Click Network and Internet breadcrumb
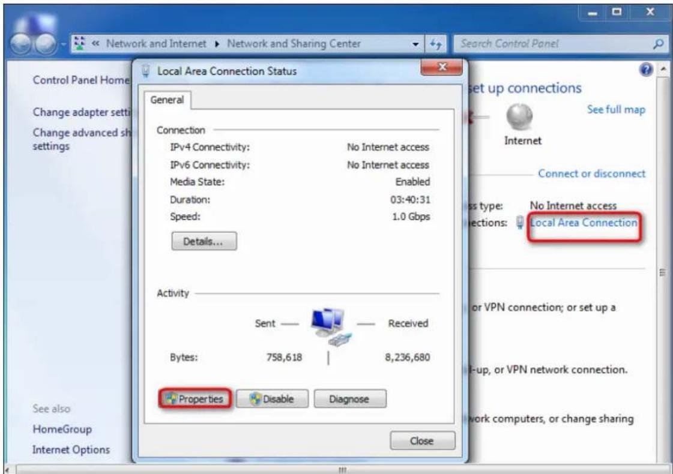Image resolution: width=673 pixels, height=474 pixels. 156,44
